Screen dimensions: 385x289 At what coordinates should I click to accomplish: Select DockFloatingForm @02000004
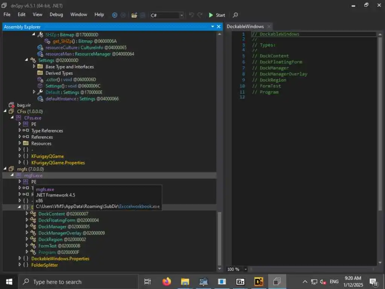(68, 220)
